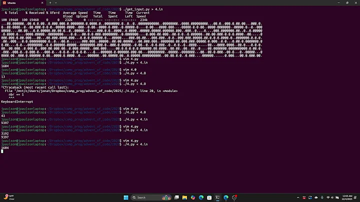Click the last output '1604' above cursor
The height and width of the screenshot is (202, 360).
coord(5,148)
